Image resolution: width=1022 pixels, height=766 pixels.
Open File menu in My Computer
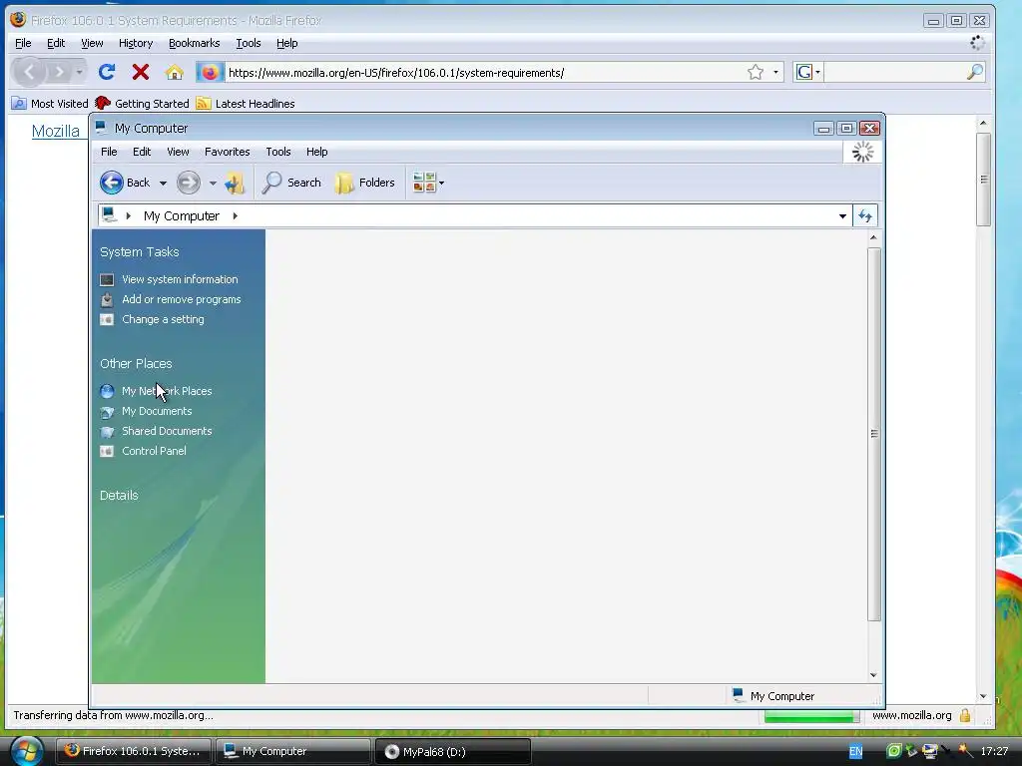[109, 152]
